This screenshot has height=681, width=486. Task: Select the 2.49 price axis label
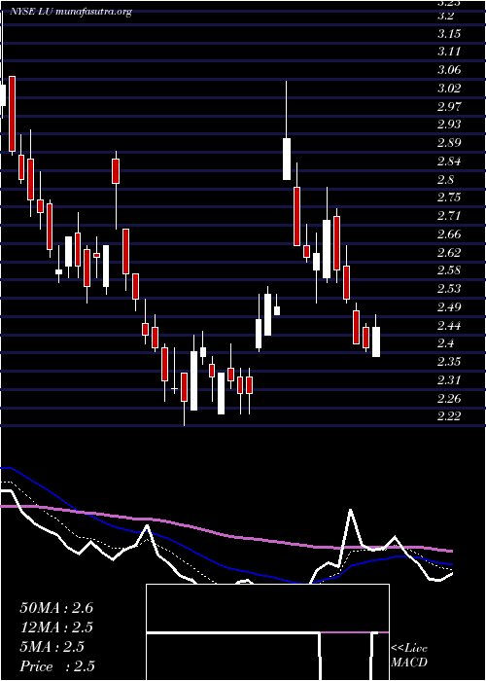[x=449, y=307]
